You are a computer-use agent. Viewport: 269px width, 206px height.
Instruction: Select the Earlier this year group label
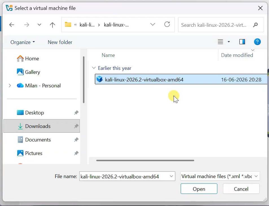114,68
